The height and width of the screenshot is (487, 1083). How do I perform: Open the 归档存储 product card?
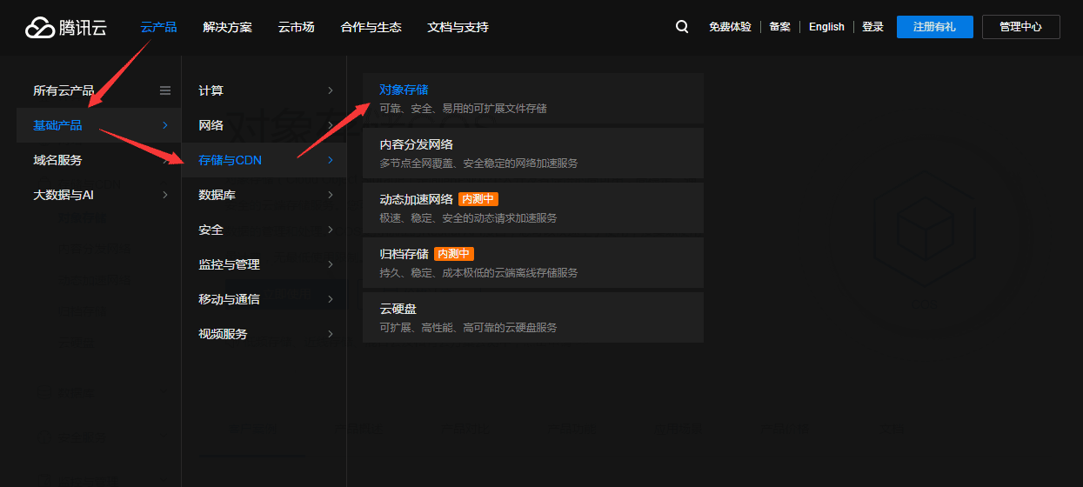point(532,263)
